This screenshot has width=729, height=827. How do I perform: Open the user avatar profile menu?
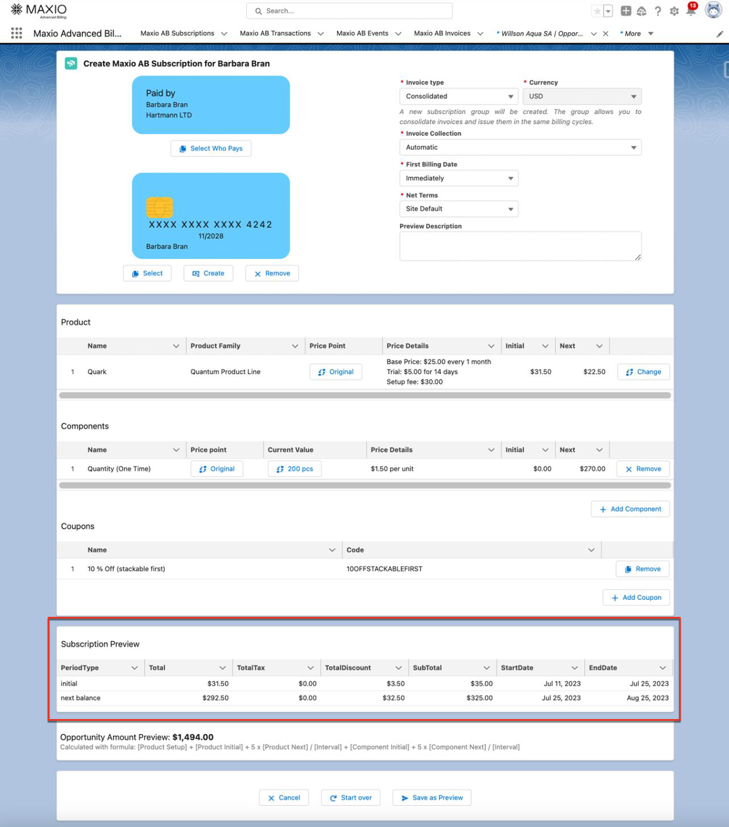point(713,10)
